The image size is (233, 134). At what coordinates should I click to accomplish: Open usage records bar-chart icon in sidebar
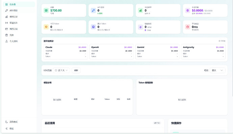coord(6,17)
